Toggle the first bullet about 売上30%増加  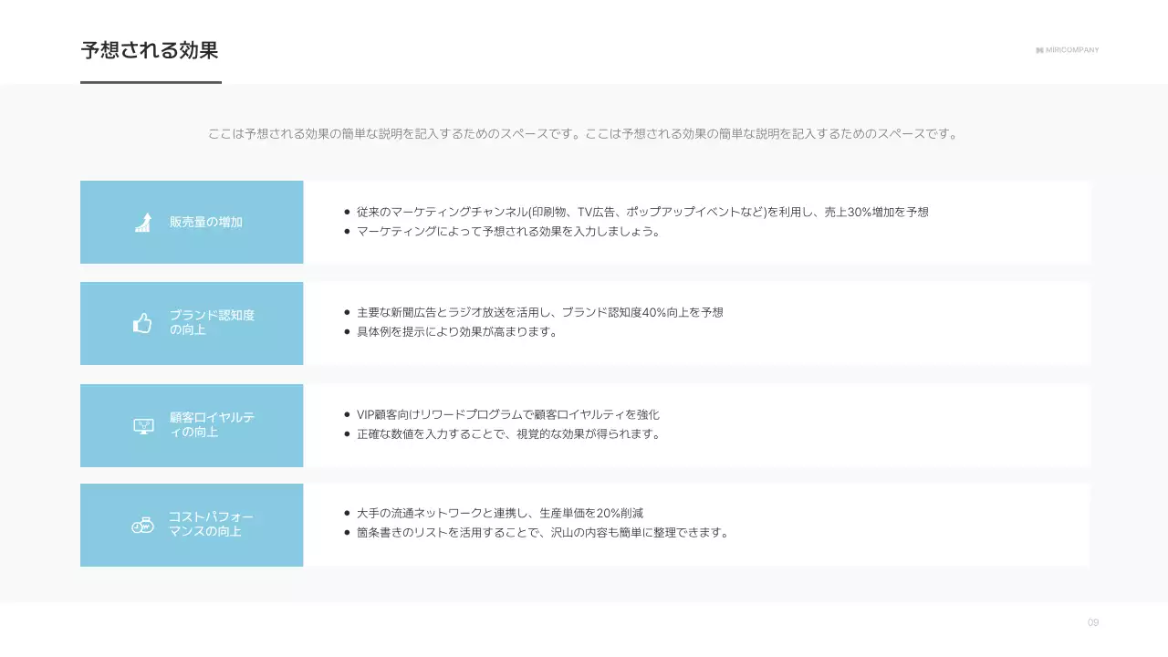tap(639, 211)
